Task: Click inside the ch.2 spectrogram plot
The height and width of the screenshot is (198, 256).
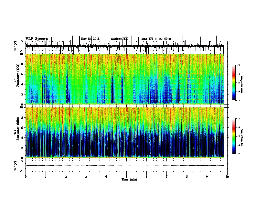Action: click(125, 133)
